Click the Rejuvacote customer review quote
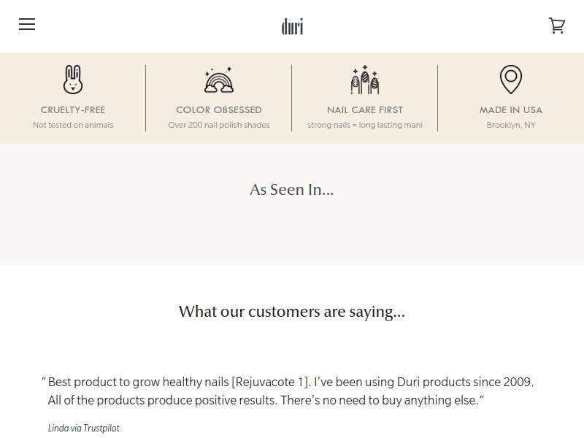This screenshot has height=438, width=584. click(291, 391)
